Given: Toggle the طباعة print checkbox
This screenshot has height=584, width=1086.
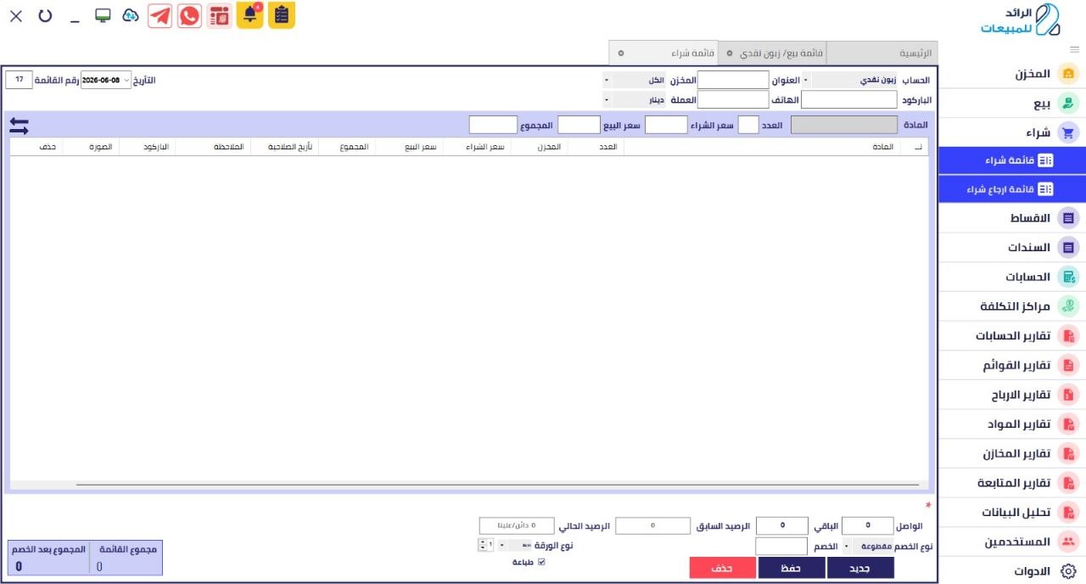Looking at the screenshot, I should click(x=542, y=562).
